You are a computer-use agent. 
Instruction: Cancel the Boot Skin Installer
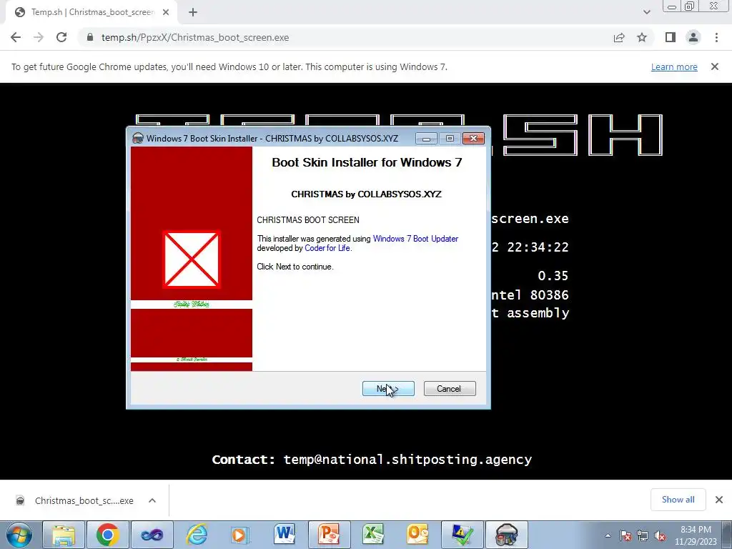(x=450, y=388)
